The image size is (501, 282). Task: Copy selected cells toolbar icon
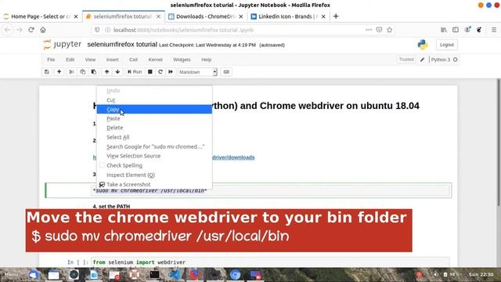pyautogui.click(x=83, y=72)
